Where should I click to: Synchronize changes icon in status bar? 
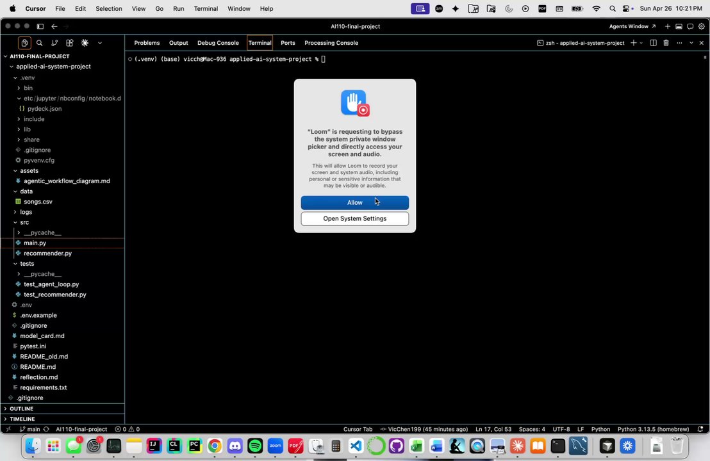coord(46,429)
